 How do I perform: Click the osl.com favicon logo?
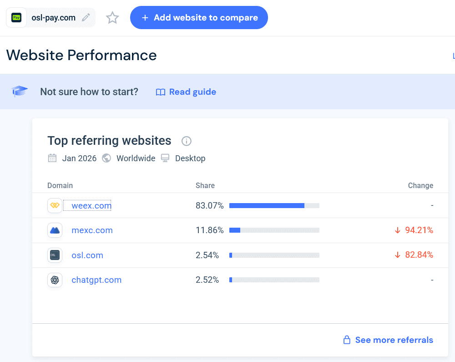click(x=55, y=255)
